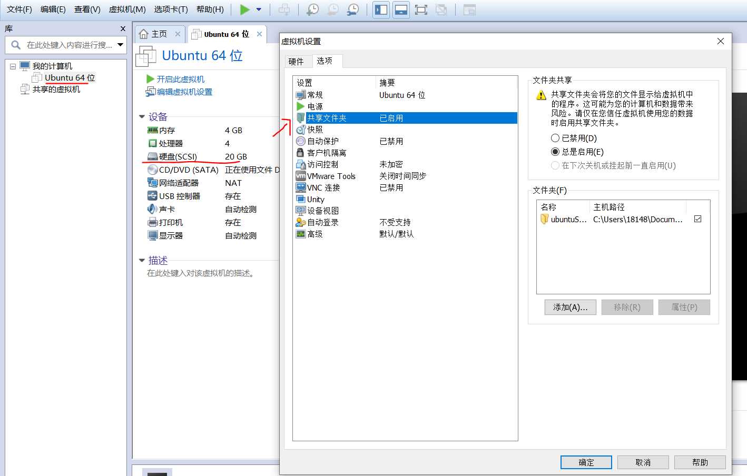Click the USB 控制器 icon
747x476 pixels.
(153, 196)
